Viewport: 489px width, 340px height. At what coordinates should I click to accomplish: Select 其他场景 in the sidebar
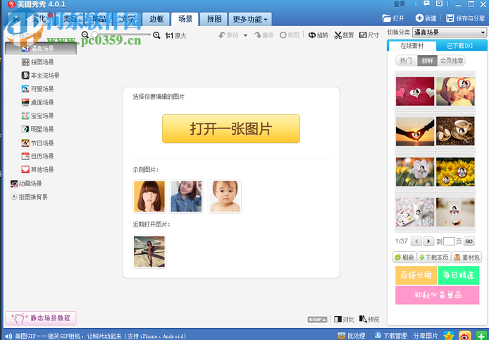38,169
